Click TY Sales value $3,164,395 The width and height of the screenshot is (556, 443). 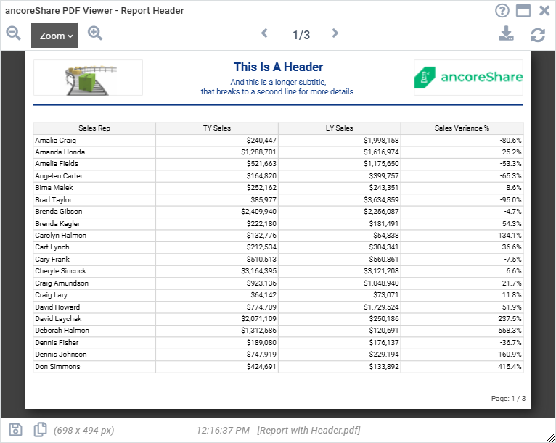[x=258, y=271]
